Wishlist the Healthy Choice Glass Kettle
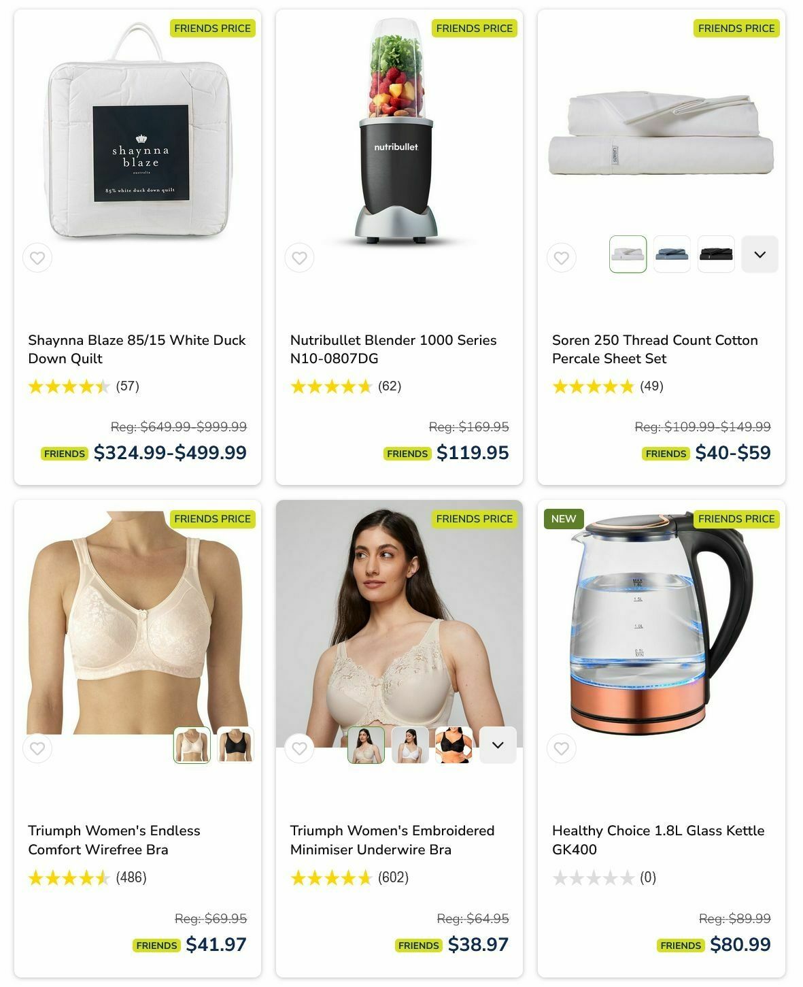 561,748
